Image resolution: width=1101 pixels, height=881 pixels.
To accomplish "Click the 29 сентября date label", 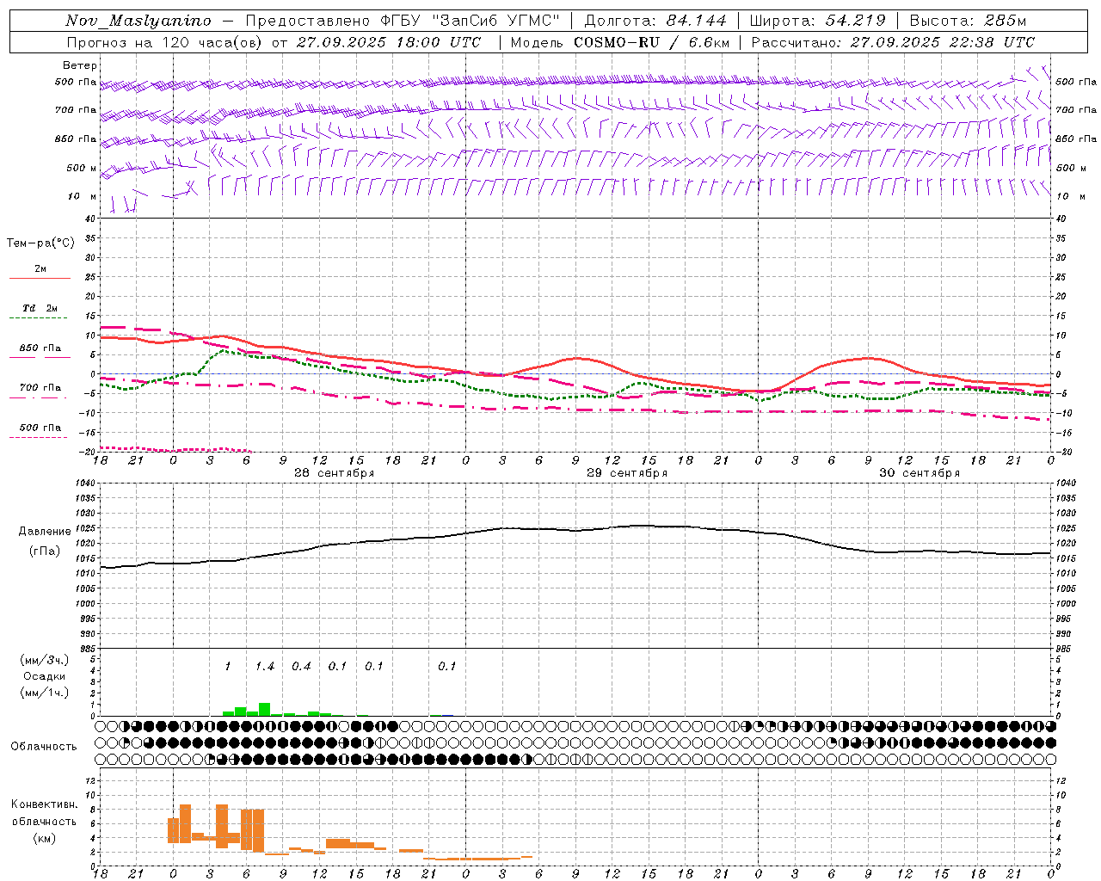I will tap(627, 473).
